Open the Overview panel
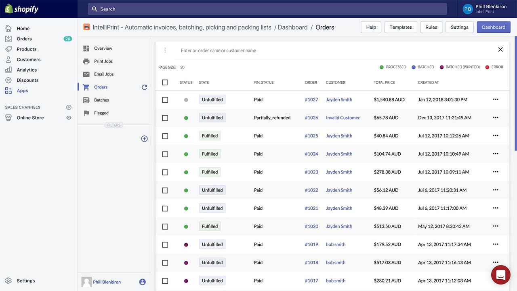The height and width of the screenshot is (291, 517). point(103,48)
